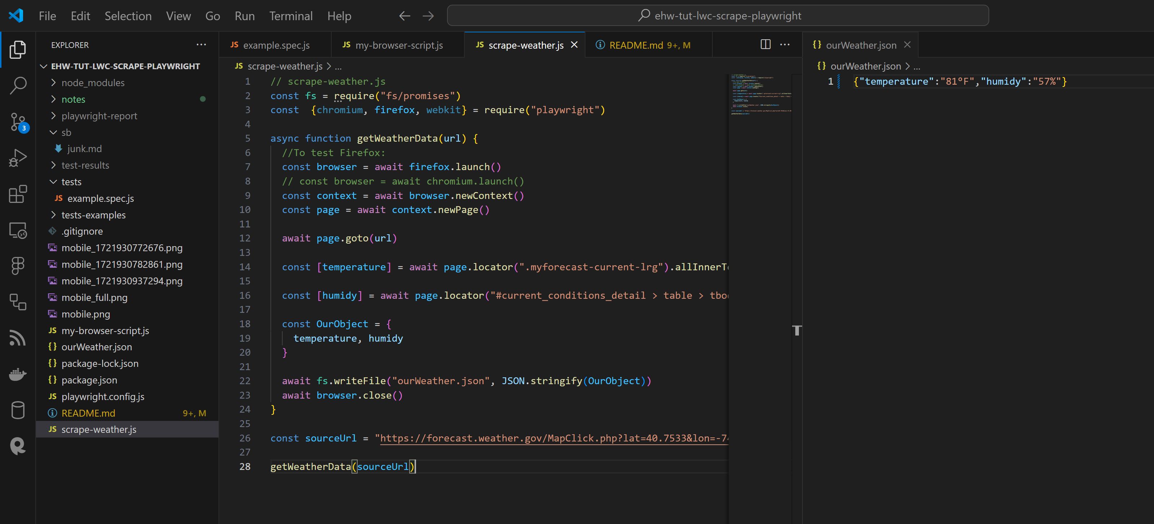
Task: Open Remote Explorer in activity bar
Action: tap(18, 230)
